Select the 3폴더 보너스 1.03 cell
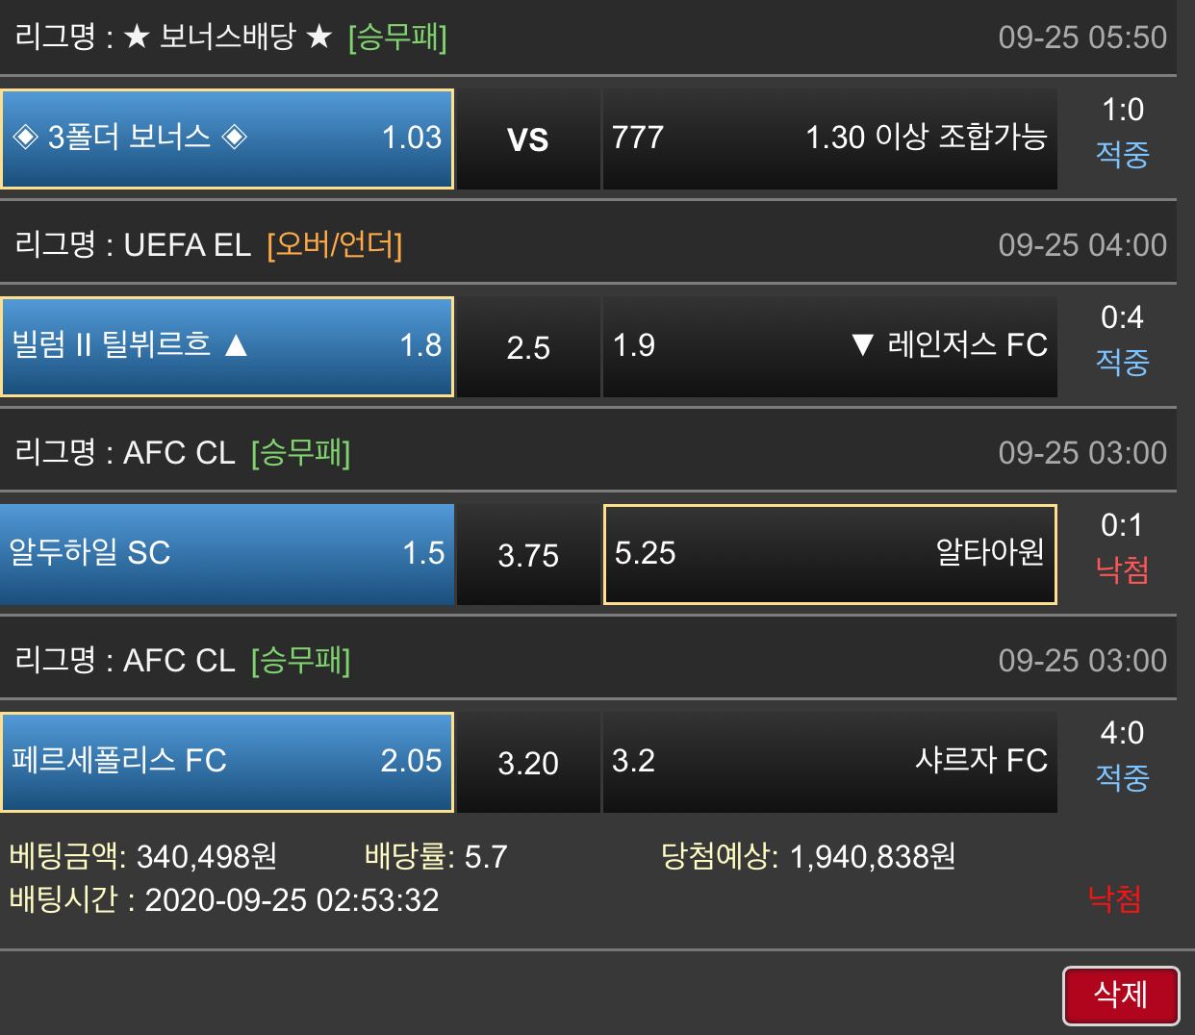The width and height of the screenshot is (1195, 1035). 227,139
